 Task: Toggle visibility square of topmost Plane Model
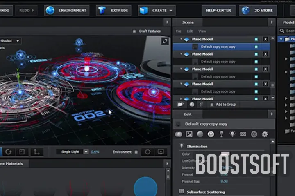(256, 39)
